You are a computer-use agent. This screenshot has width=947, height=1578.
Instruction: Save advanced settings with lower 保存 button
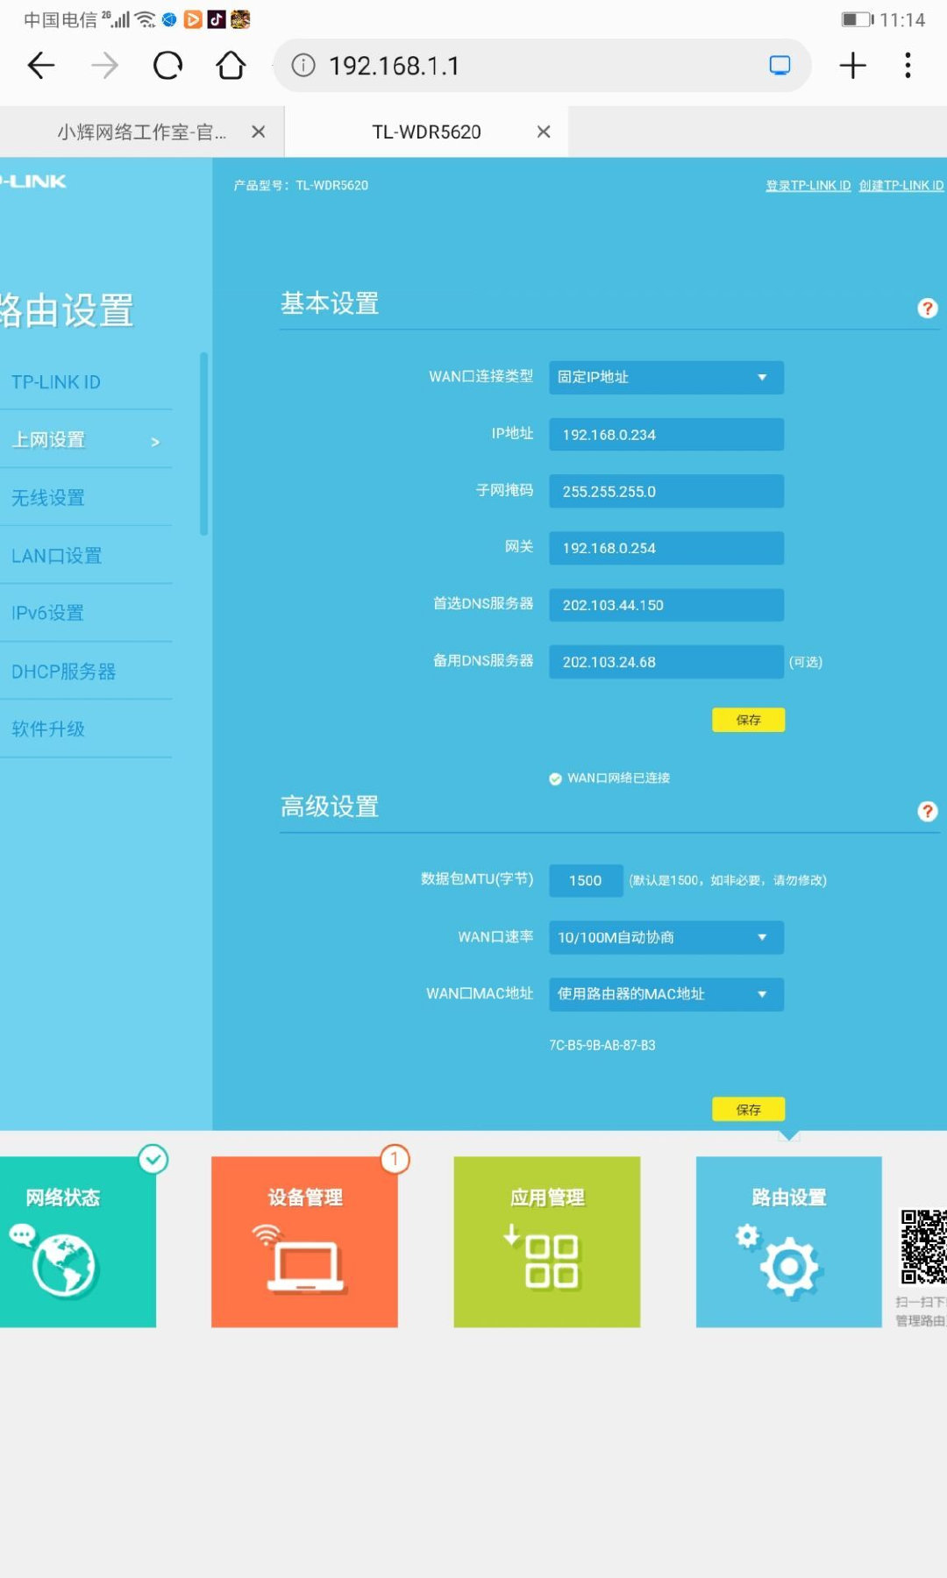(748, 1110)
